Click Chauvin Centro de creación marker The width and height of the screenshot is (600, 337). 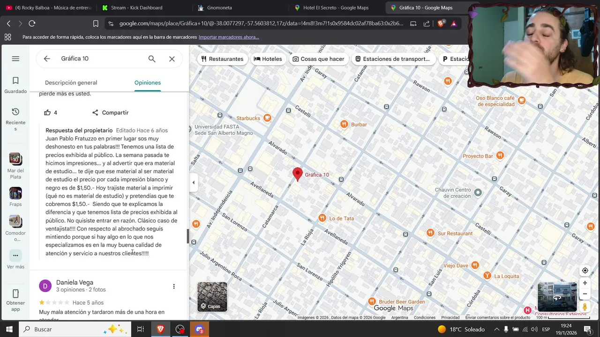coord(478,192)
